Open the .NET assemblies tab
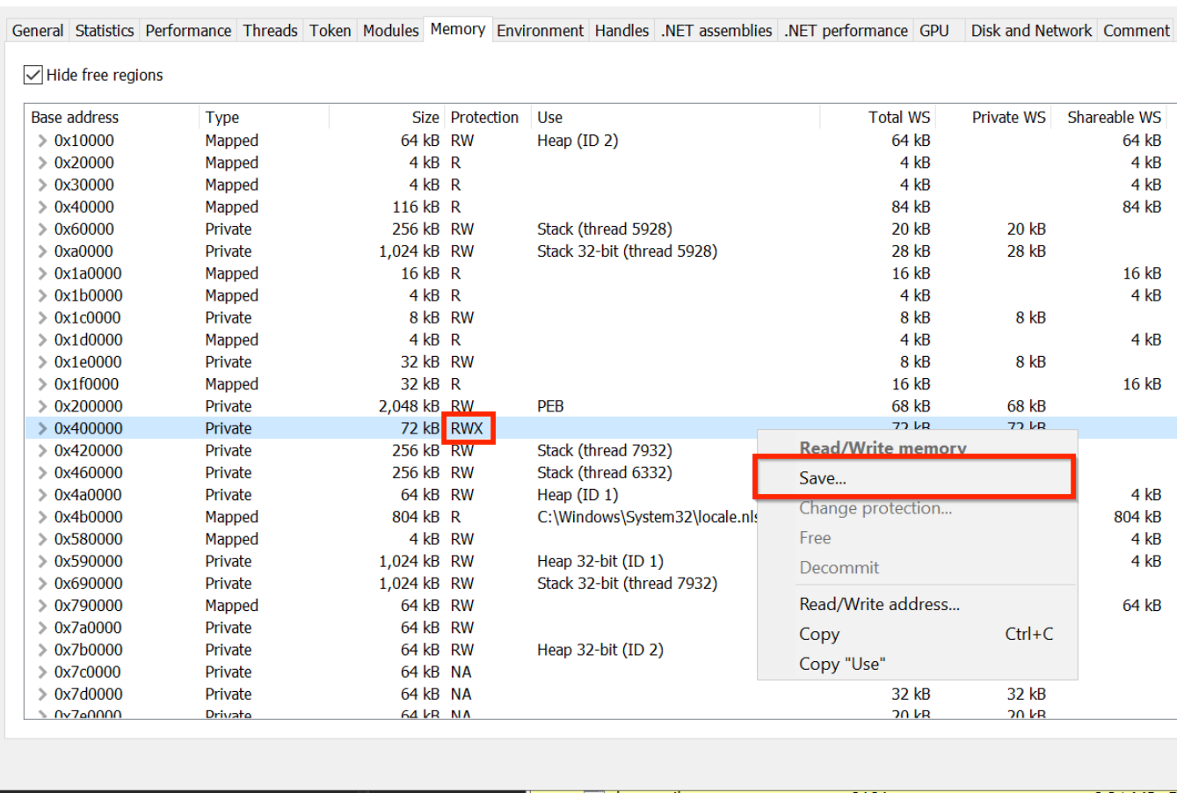This screenshot has height=793, width=1177. click(716, 31)
